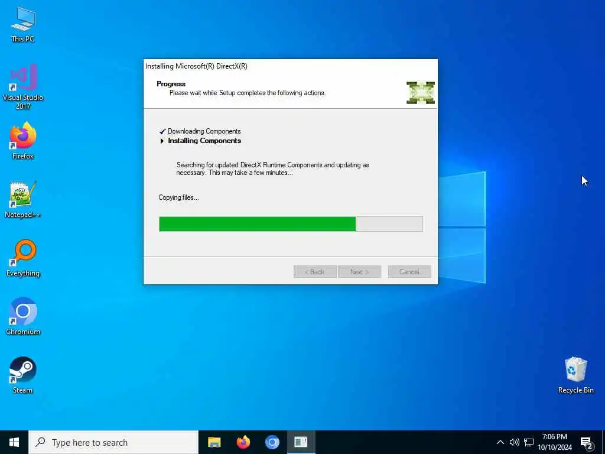605x454 pixels.
Task: Launch Chromium from the taskbar
Action: [x=272, y=442]
